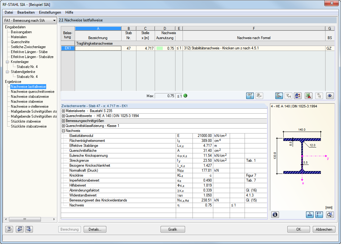Click the Bezogene Knickschlankheit row
The image size is (341, 244).
coord(164,165)
